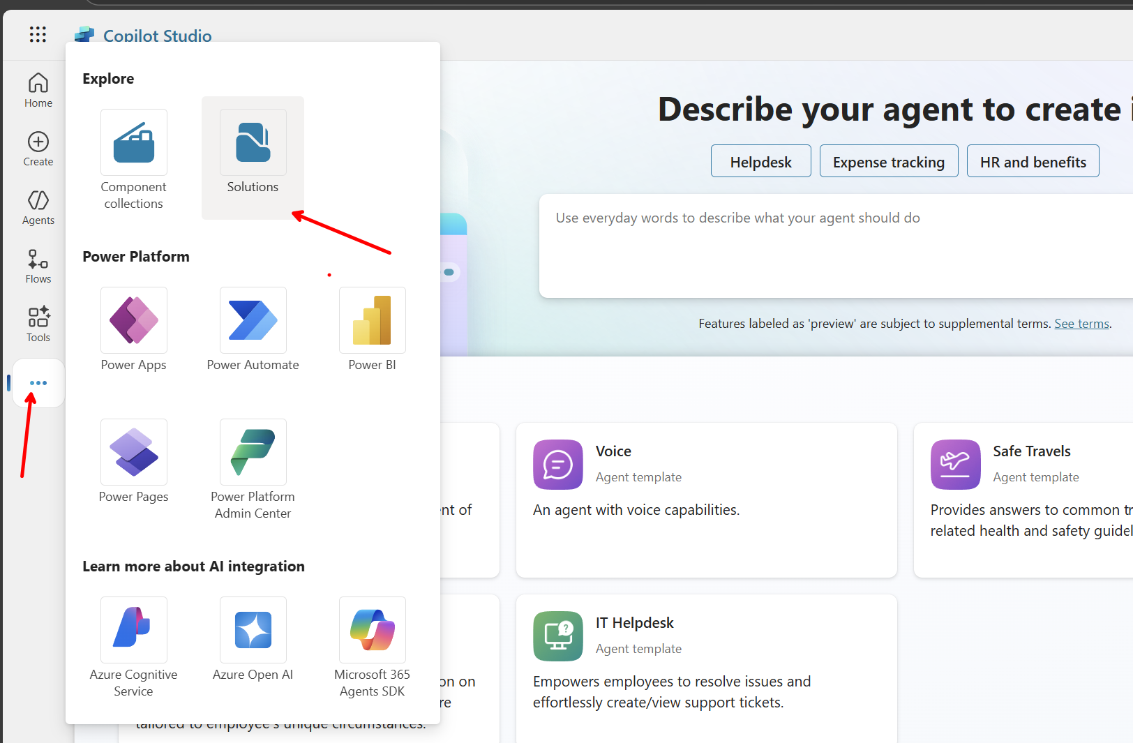1133x743 pixels.
Task: Open Power Platform Admin Center
Action: [253, 453]
